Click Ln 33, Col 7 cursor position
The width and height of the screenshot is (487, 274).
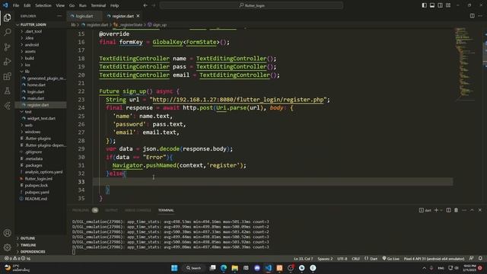303,259
